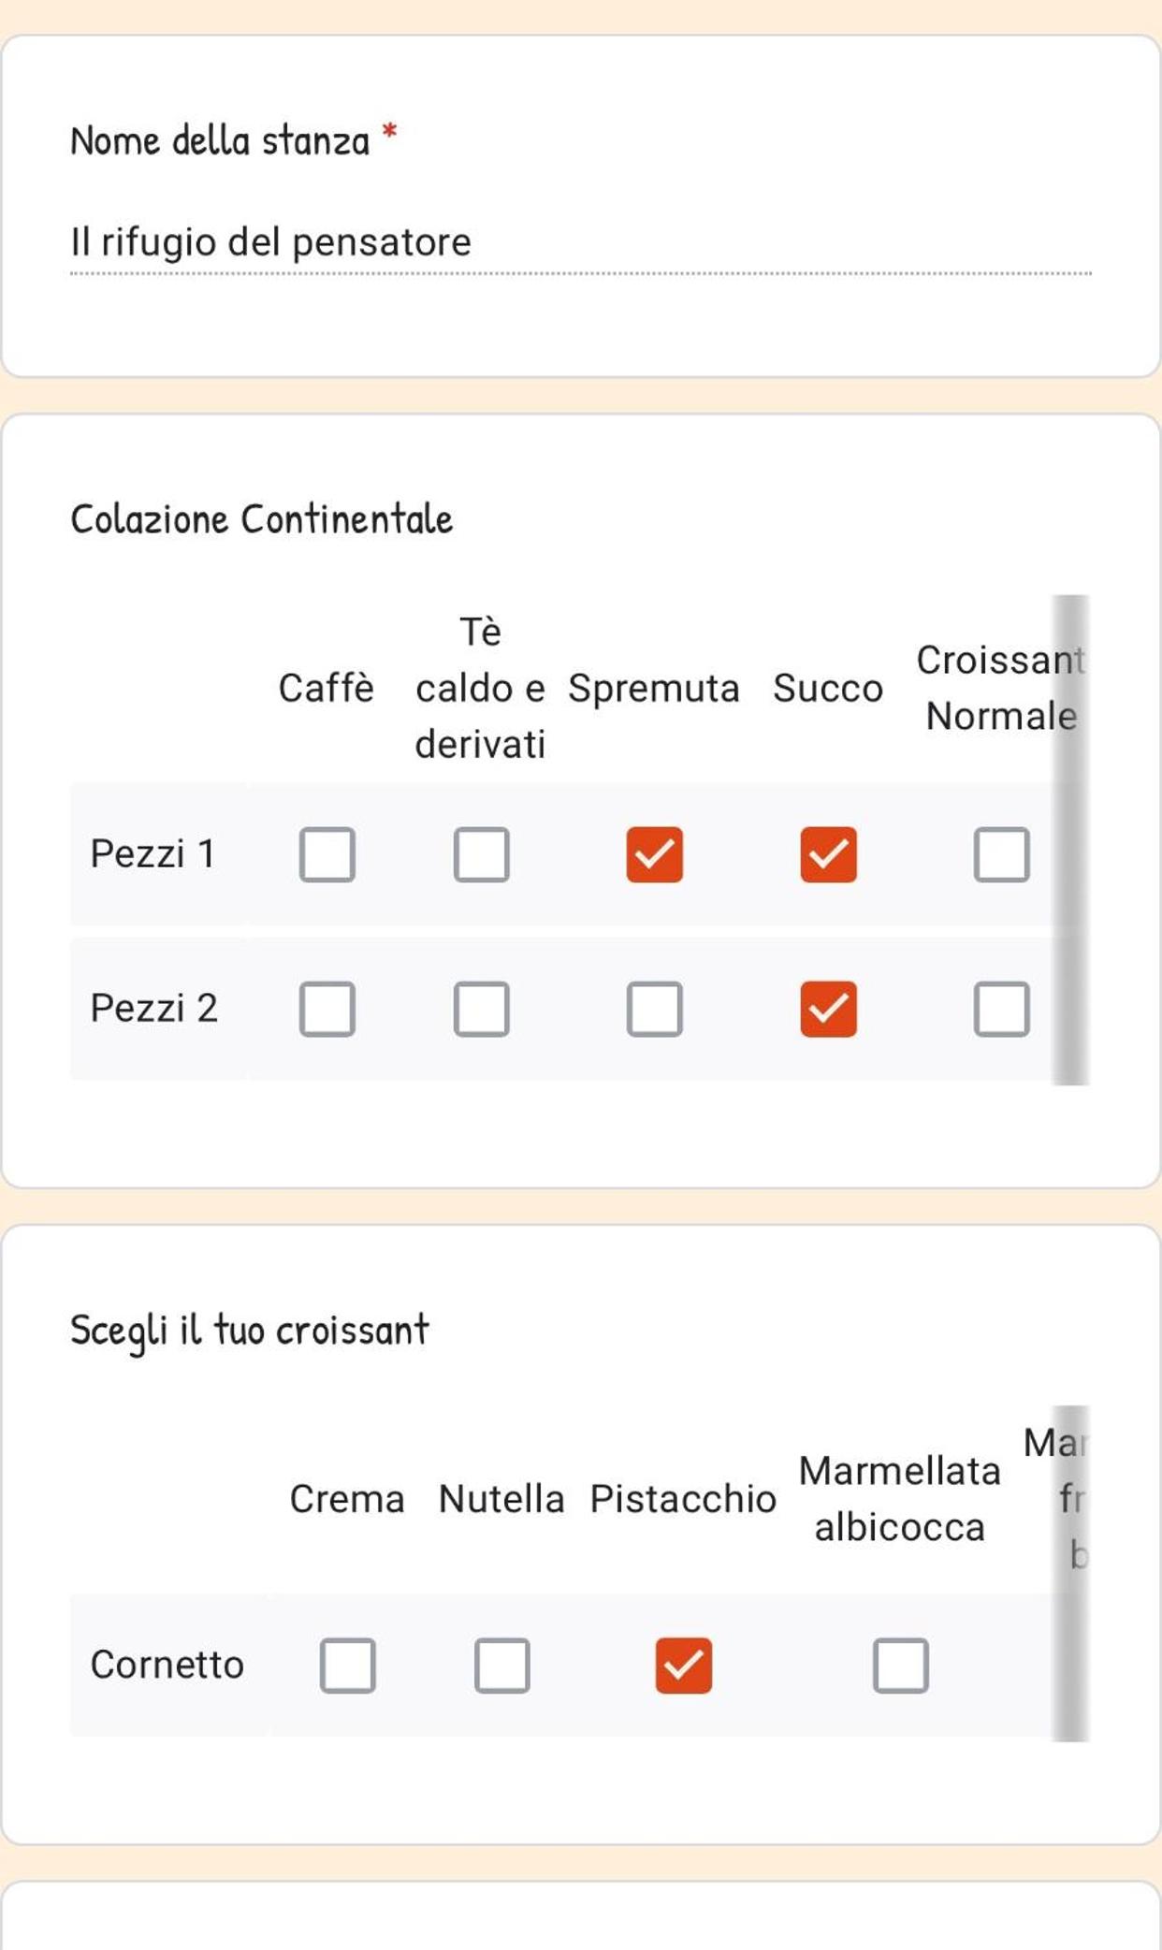Click the croissant grid right scroll edge
The height and width of the screenshot is (1950, 1162).
[1071, 1573]
